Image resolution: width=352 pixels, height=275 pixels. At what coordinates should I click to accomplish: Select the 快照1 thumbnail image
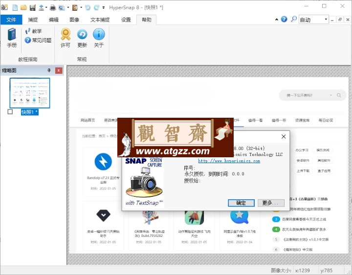(x=30, y=93)
